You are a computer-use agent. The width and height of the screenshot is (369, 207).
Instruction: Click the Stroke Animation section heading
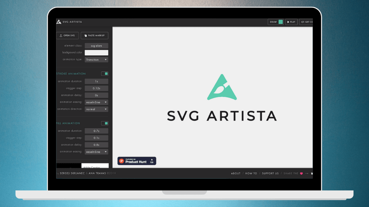[71, 74]
